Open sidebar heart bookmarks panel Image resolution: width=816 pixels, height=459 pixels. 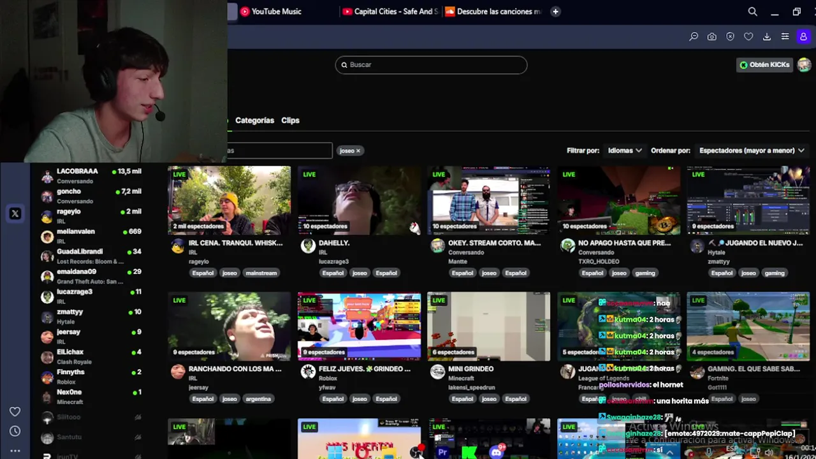[x=15, y=412]
